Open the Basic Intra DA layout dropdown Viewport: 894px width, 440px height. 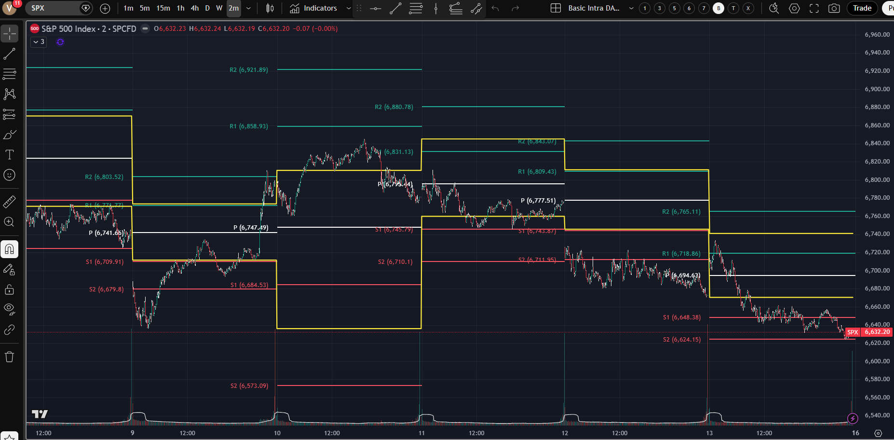point(631,8)
